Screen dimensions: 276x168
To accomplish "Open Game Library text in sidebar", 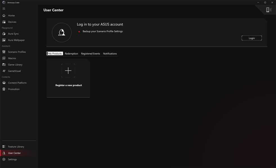I will click(x=15, y=65).
